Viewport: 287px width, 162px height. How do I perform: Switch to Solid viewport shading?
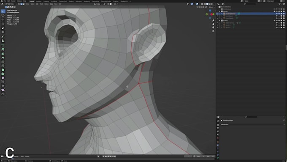point(207,4)
